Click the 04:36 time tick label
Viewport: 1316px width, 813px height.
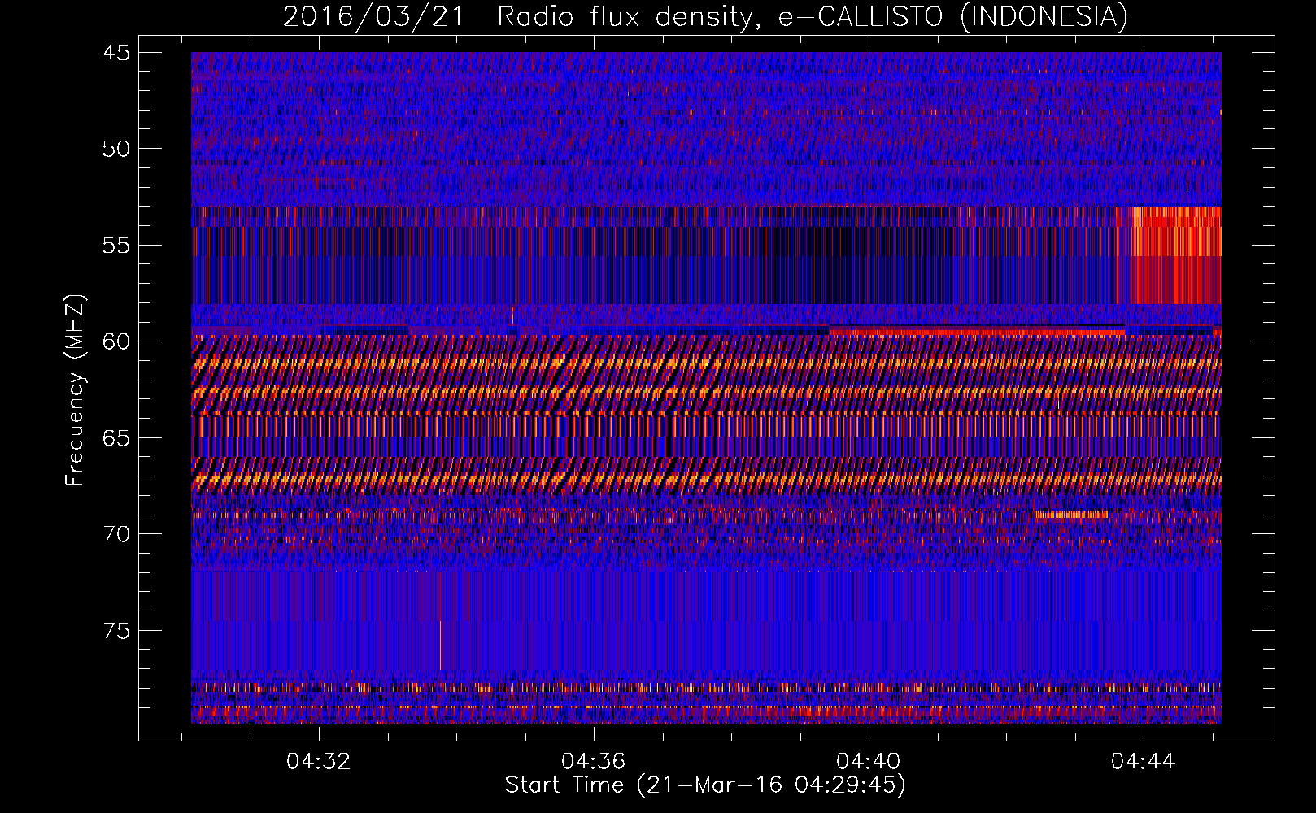point(594,761)
